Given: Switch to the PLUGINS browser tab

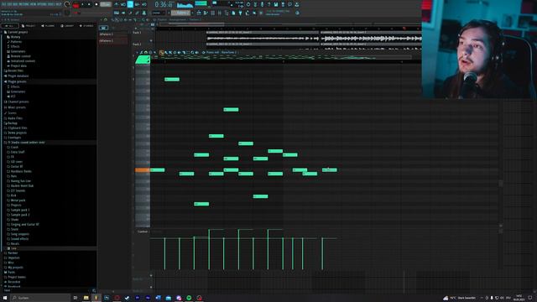Looking at the screenshot, I should [49, 26].
